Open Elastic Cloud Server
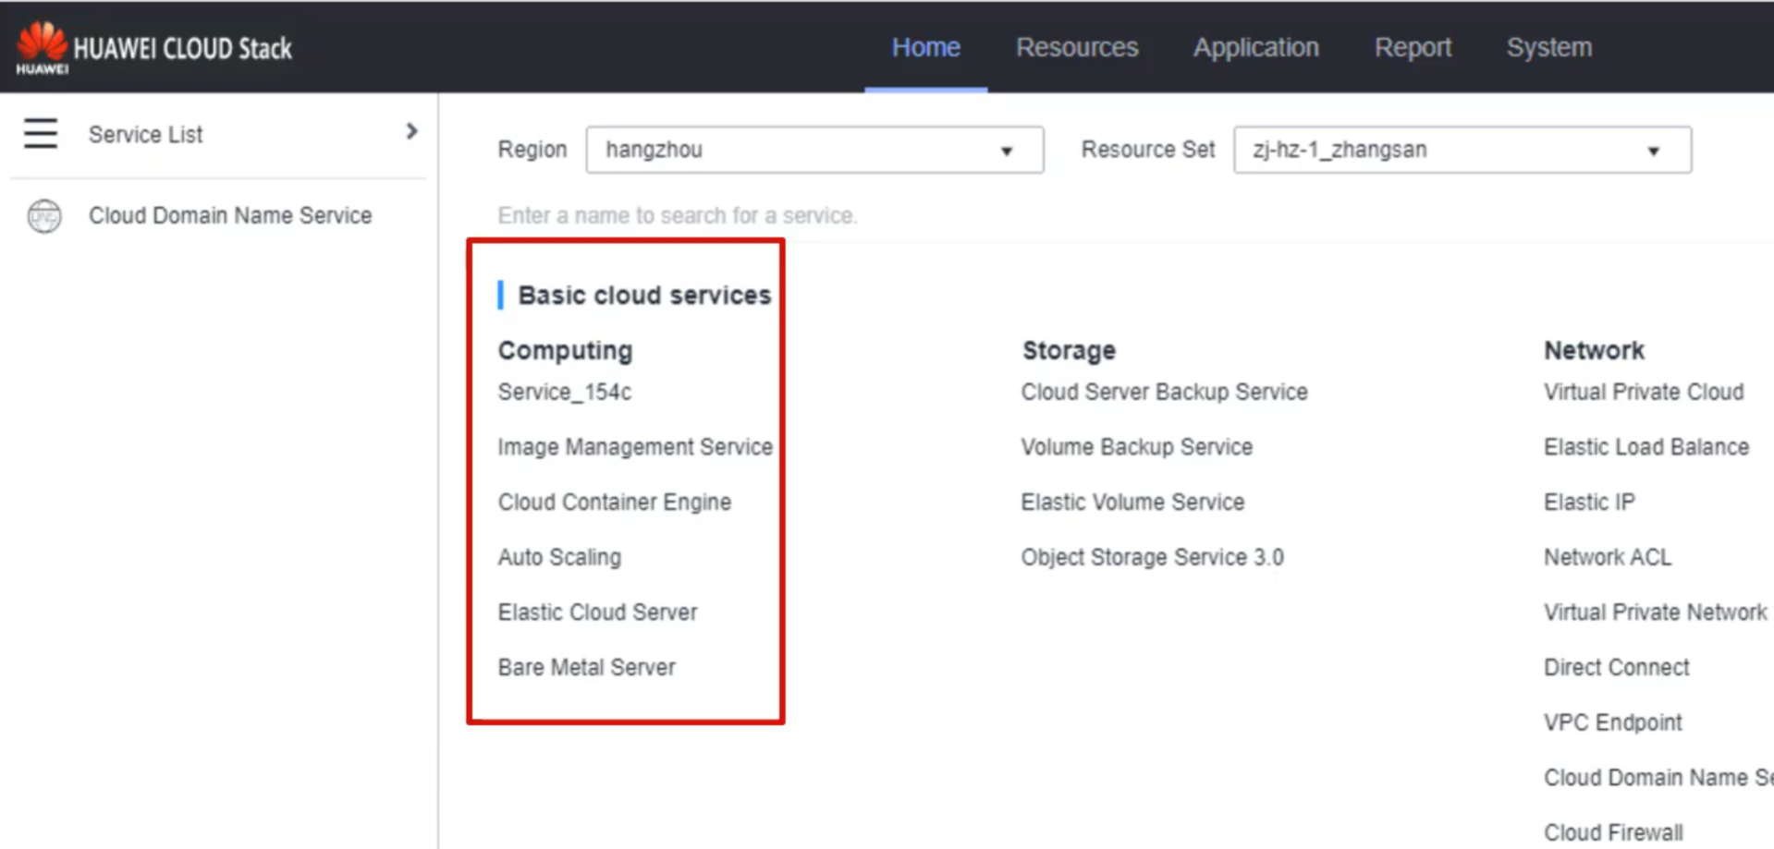Screen dimensions: 1774x849 coord(597,612)
